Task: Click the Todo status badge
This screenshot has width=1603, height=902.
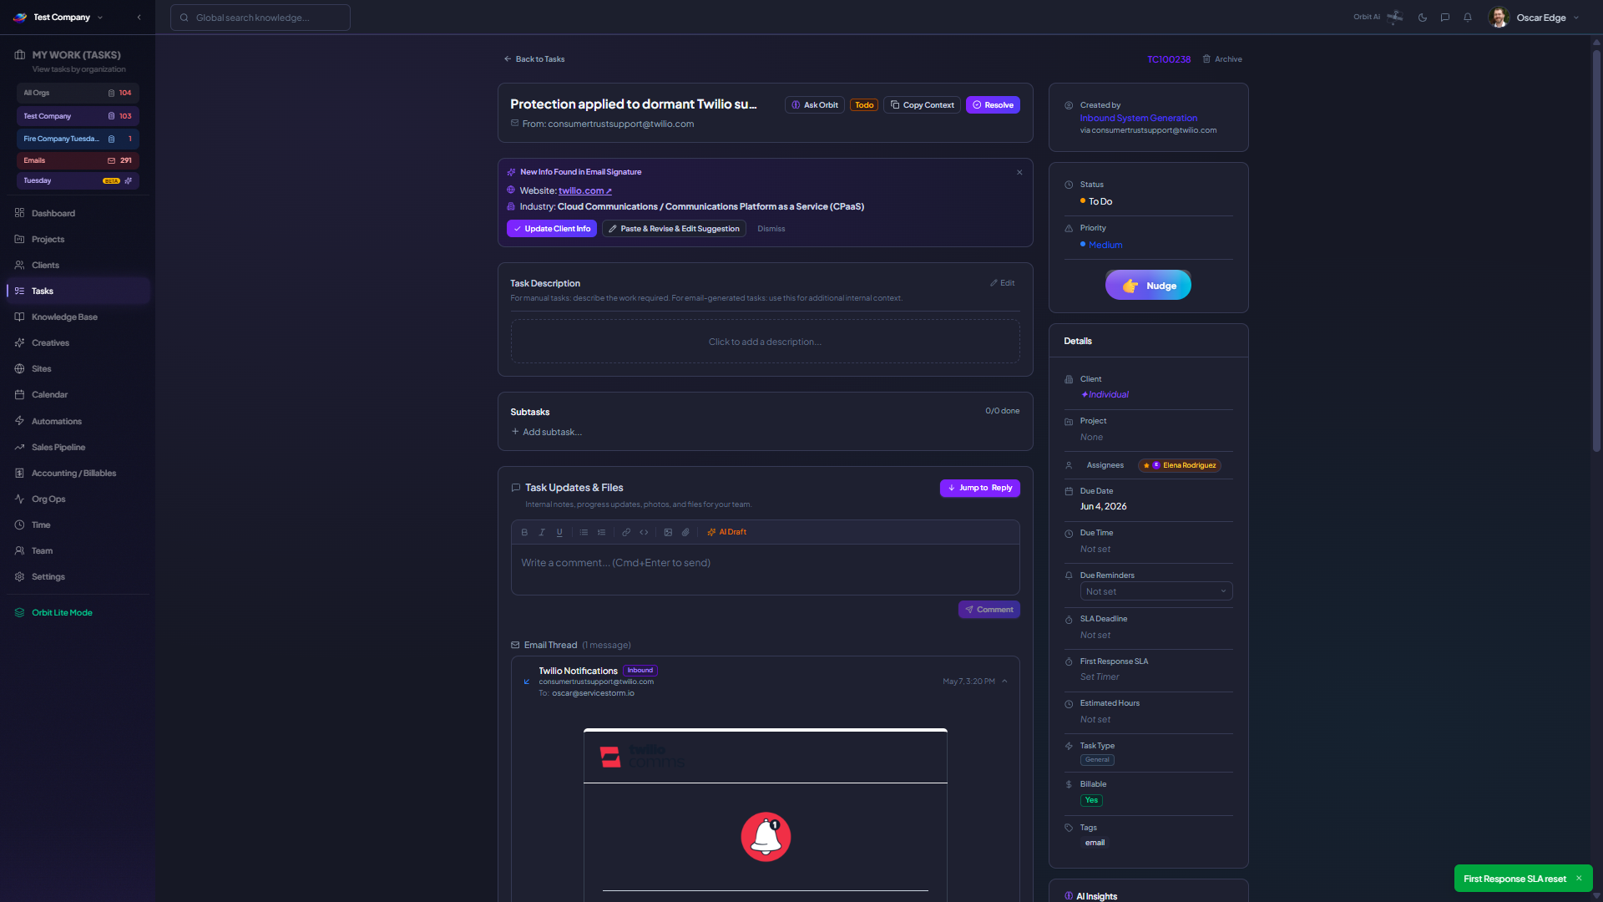Action: [x=864, y=105]
